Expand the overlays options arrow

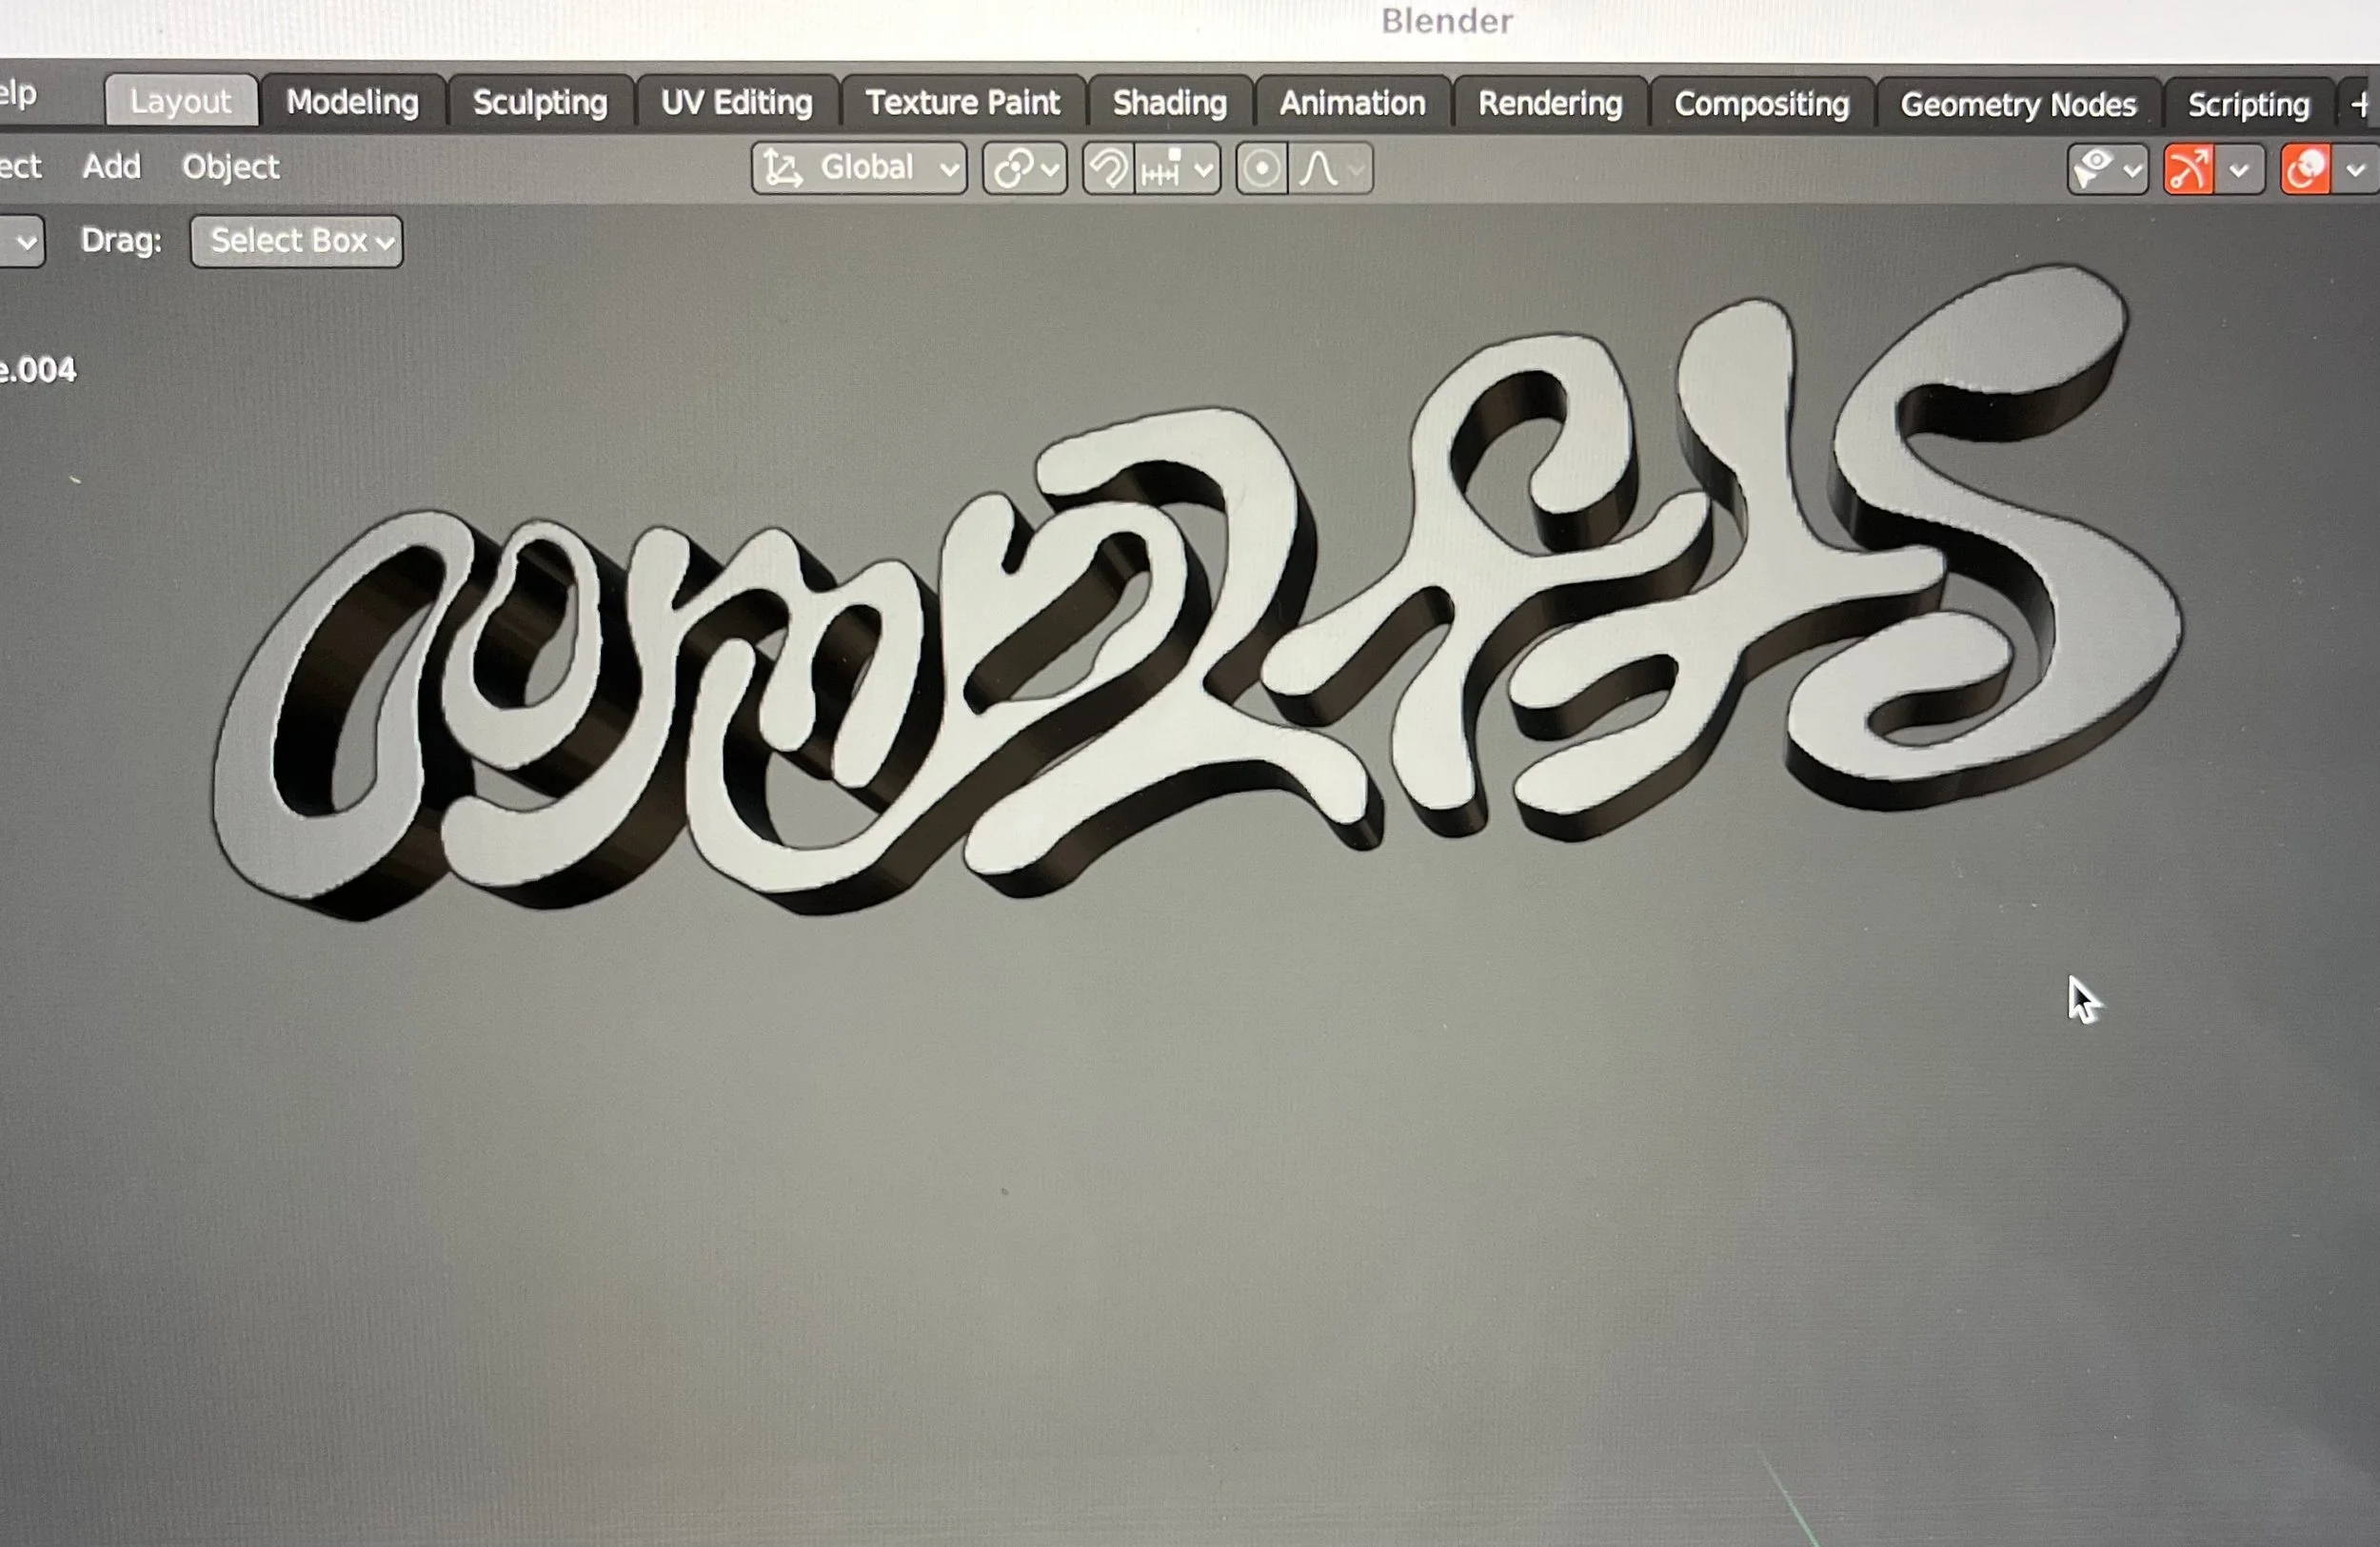(2356, 170)
